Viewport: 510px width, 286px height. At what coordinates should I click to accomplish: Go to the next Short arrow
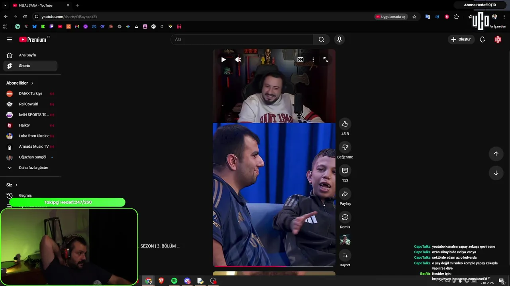click(496, 173)
